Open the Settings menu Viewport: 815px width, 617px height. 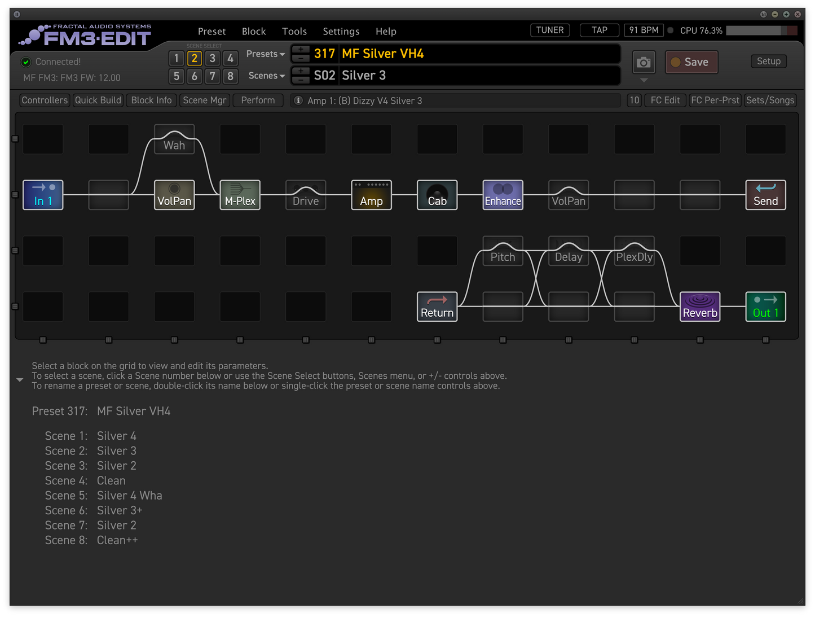coord(341,32)
